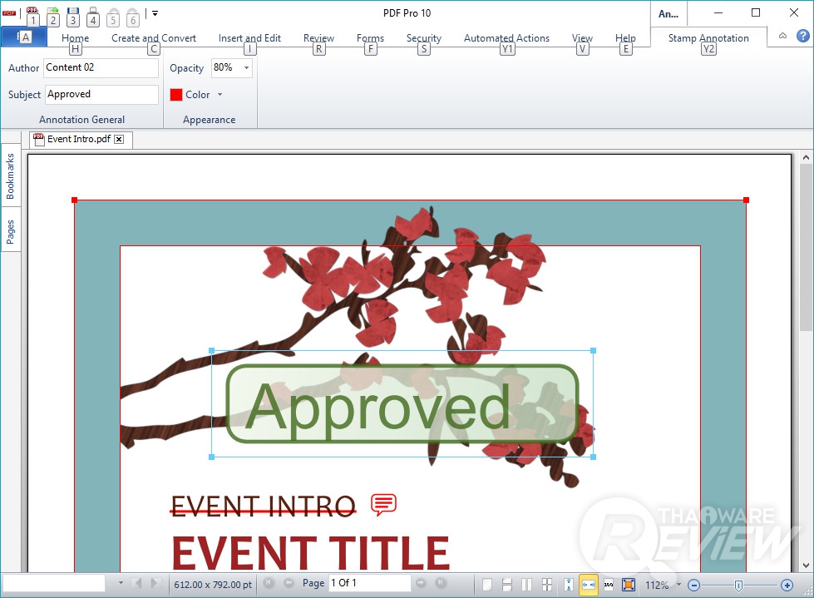
Task: Click the zoom out minus button
Action: pos(693,585)
